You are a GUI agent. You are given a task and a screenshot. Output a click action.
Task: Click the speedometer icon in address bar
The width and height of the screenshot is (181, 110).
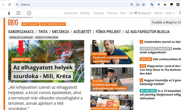pyautogui.click(x=138, y=5)
